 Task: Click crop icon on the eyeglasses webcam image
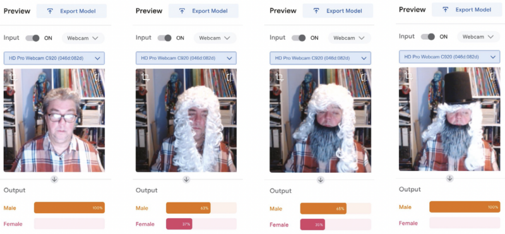(x=13, y=77)
